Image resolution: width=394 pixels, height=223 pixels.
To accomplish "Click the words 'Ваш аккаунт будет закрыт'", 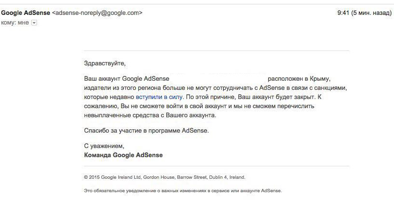I will [x=276, y=97].
